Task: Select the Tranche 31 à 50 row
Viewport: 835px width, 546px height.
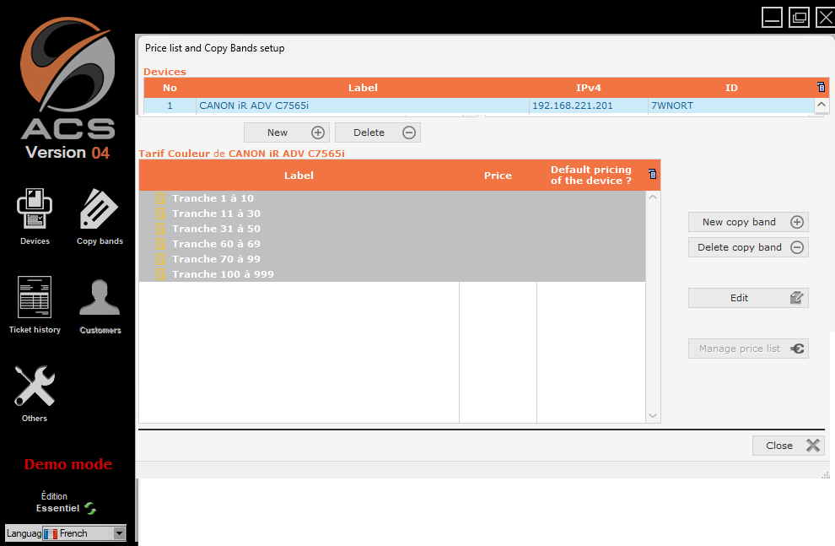Action: click(392, 229)
